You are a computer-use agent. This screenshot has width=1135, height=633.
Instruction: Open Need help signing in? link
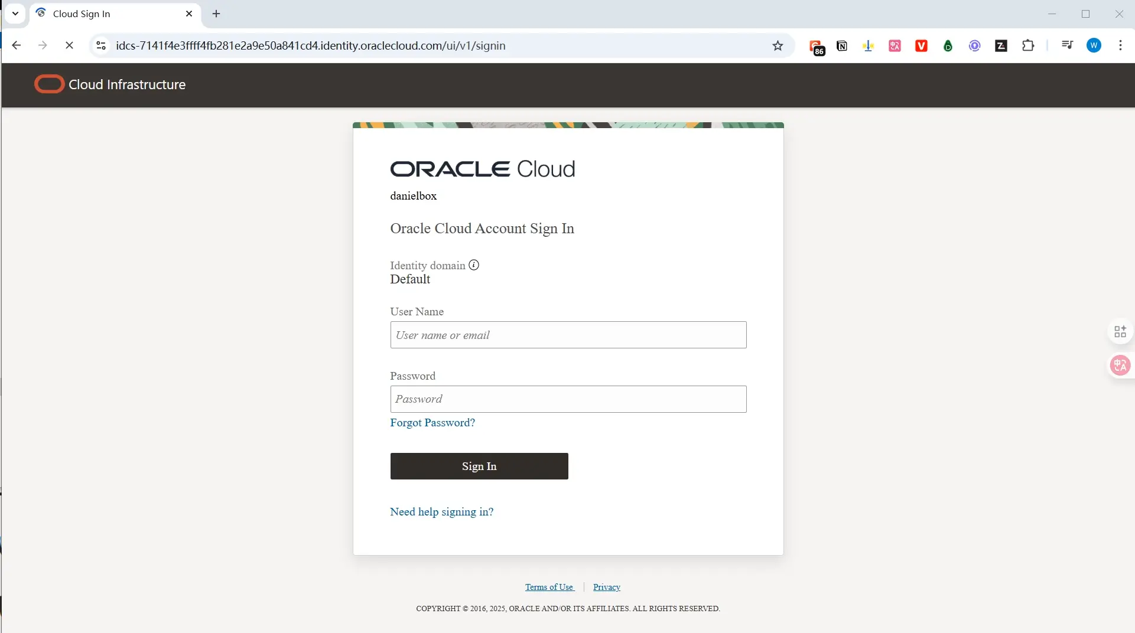pyautogui.click(x=441, y=512)
